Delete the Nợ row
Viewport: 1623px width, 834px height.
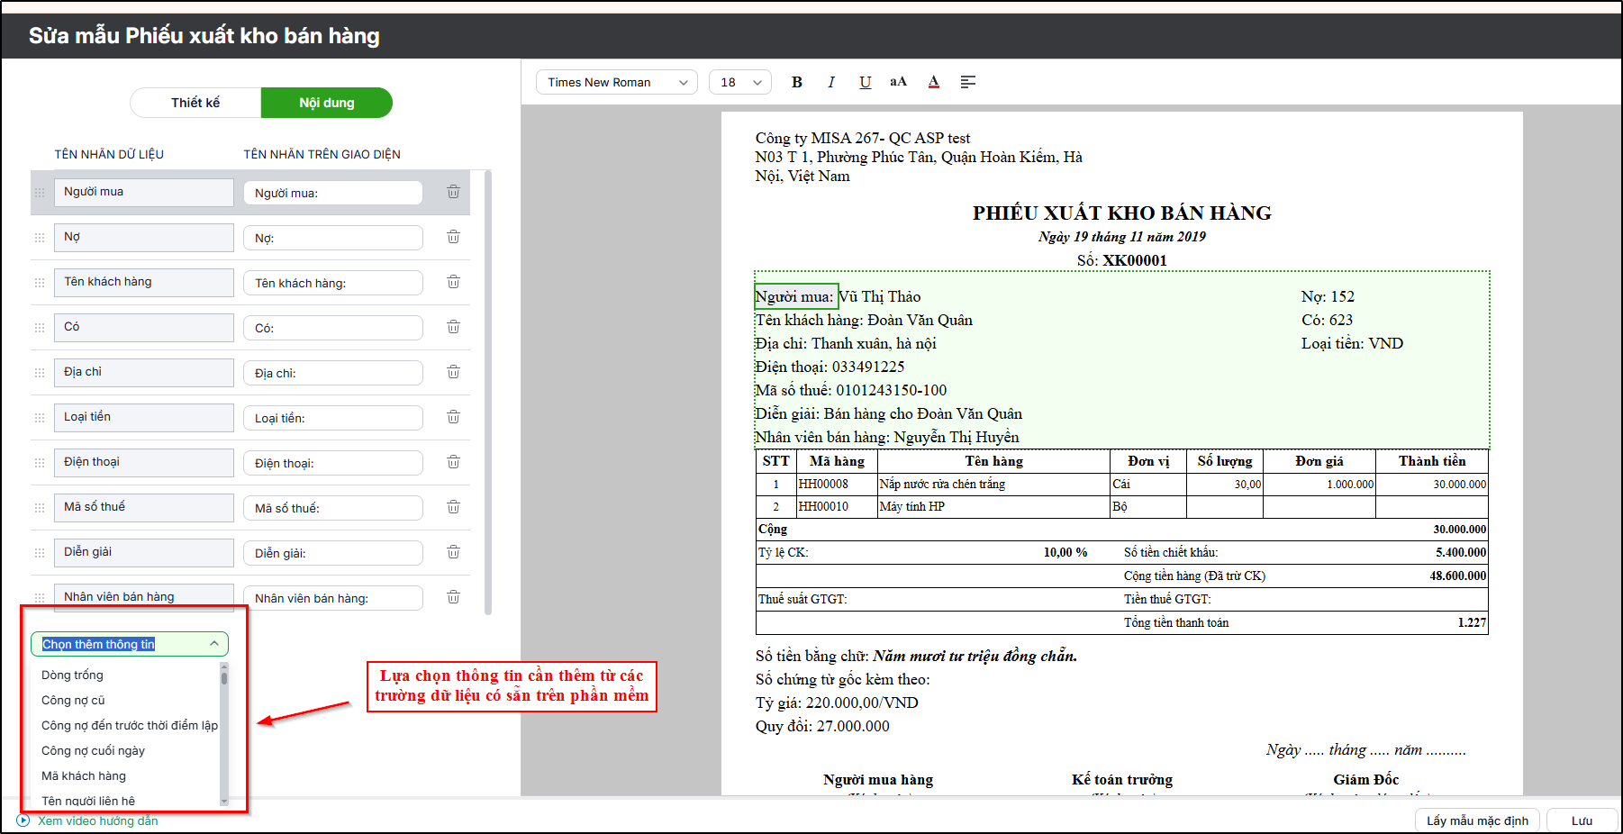point(453,237)
